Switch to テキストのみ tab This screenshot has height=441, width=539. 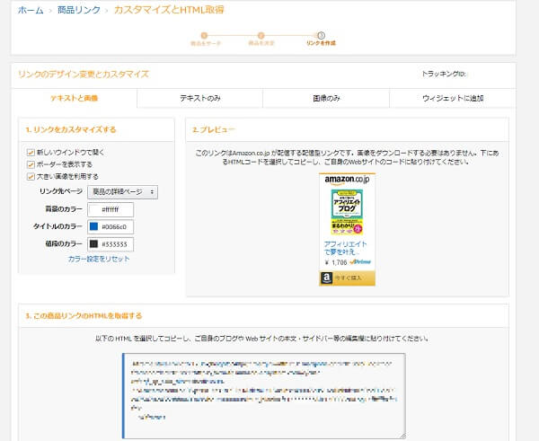click(200, 98)
